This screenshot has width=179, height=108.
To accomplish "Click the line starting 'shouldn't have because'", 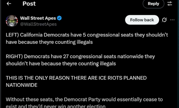I will [61, 64].
